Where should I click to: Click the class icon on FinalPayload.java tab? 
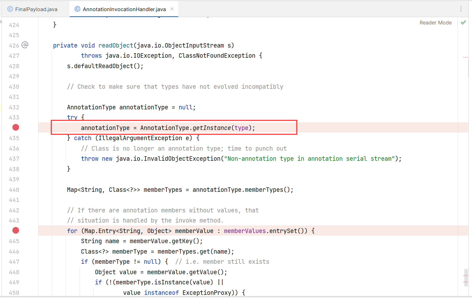click(x=10, y=9)
